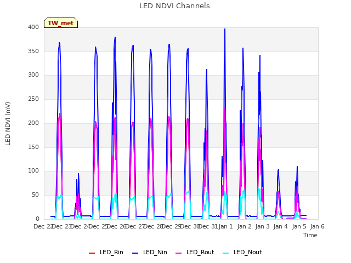Click the Dec 31 x-axis tick label
Screen dimensions: 351x263
208,226
